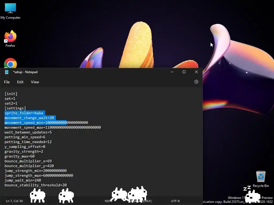Viewport: 274px width, 205px height.
Task: Open the My Computer desktop icon
Action: (x=10, y=11)
